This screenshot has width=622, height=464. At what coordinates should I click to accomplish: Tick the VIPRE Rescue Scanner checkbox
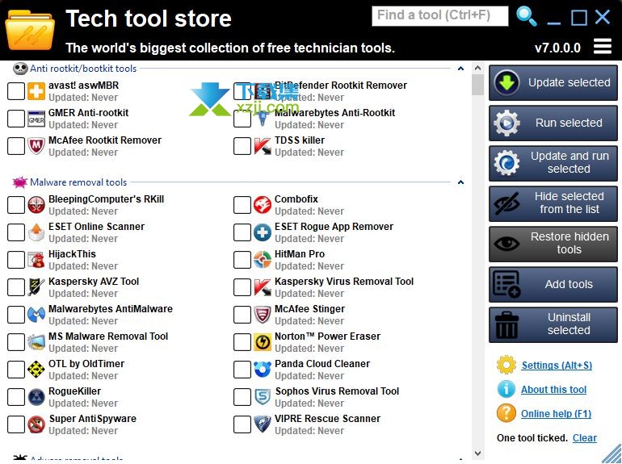point(242,424)
